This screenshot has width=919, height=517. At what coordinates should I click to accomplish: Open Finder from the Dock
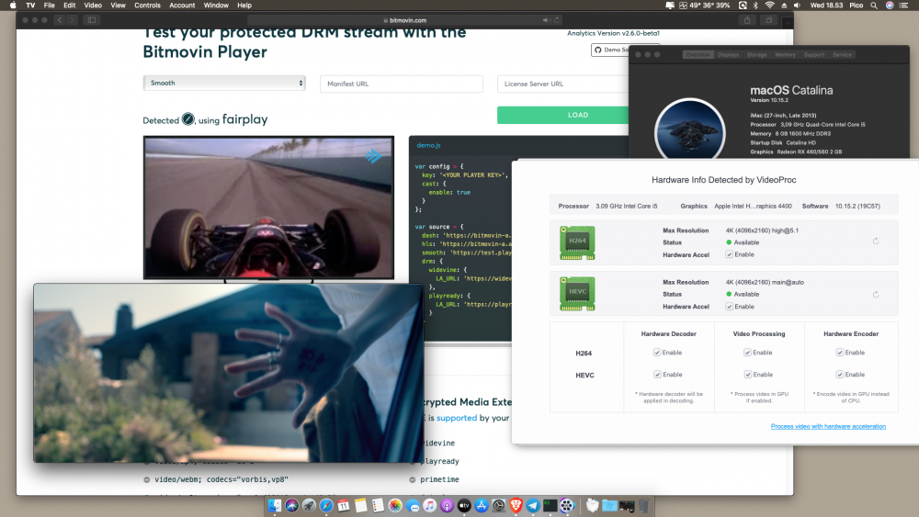(275, 505)
